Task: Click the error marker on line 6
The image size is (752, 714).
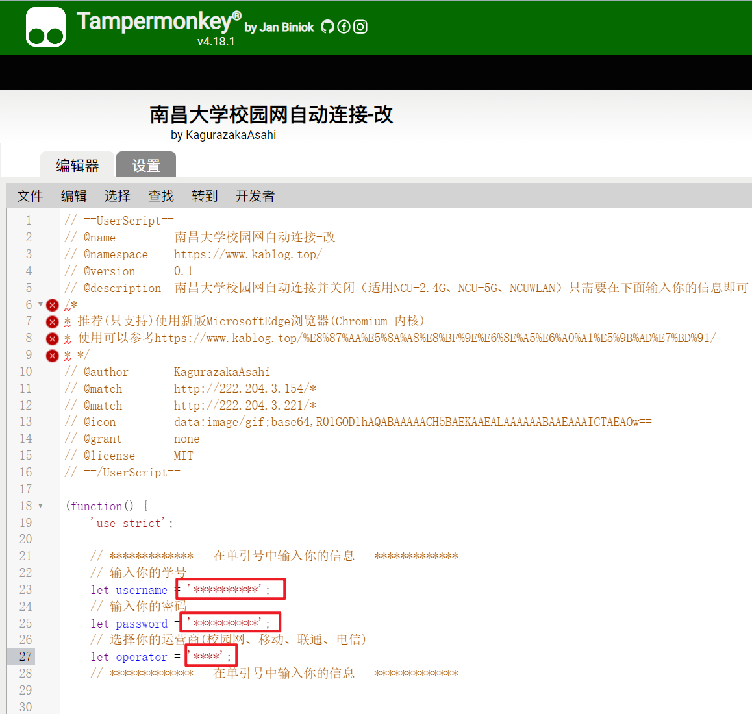Action: [x=53, y=305]
